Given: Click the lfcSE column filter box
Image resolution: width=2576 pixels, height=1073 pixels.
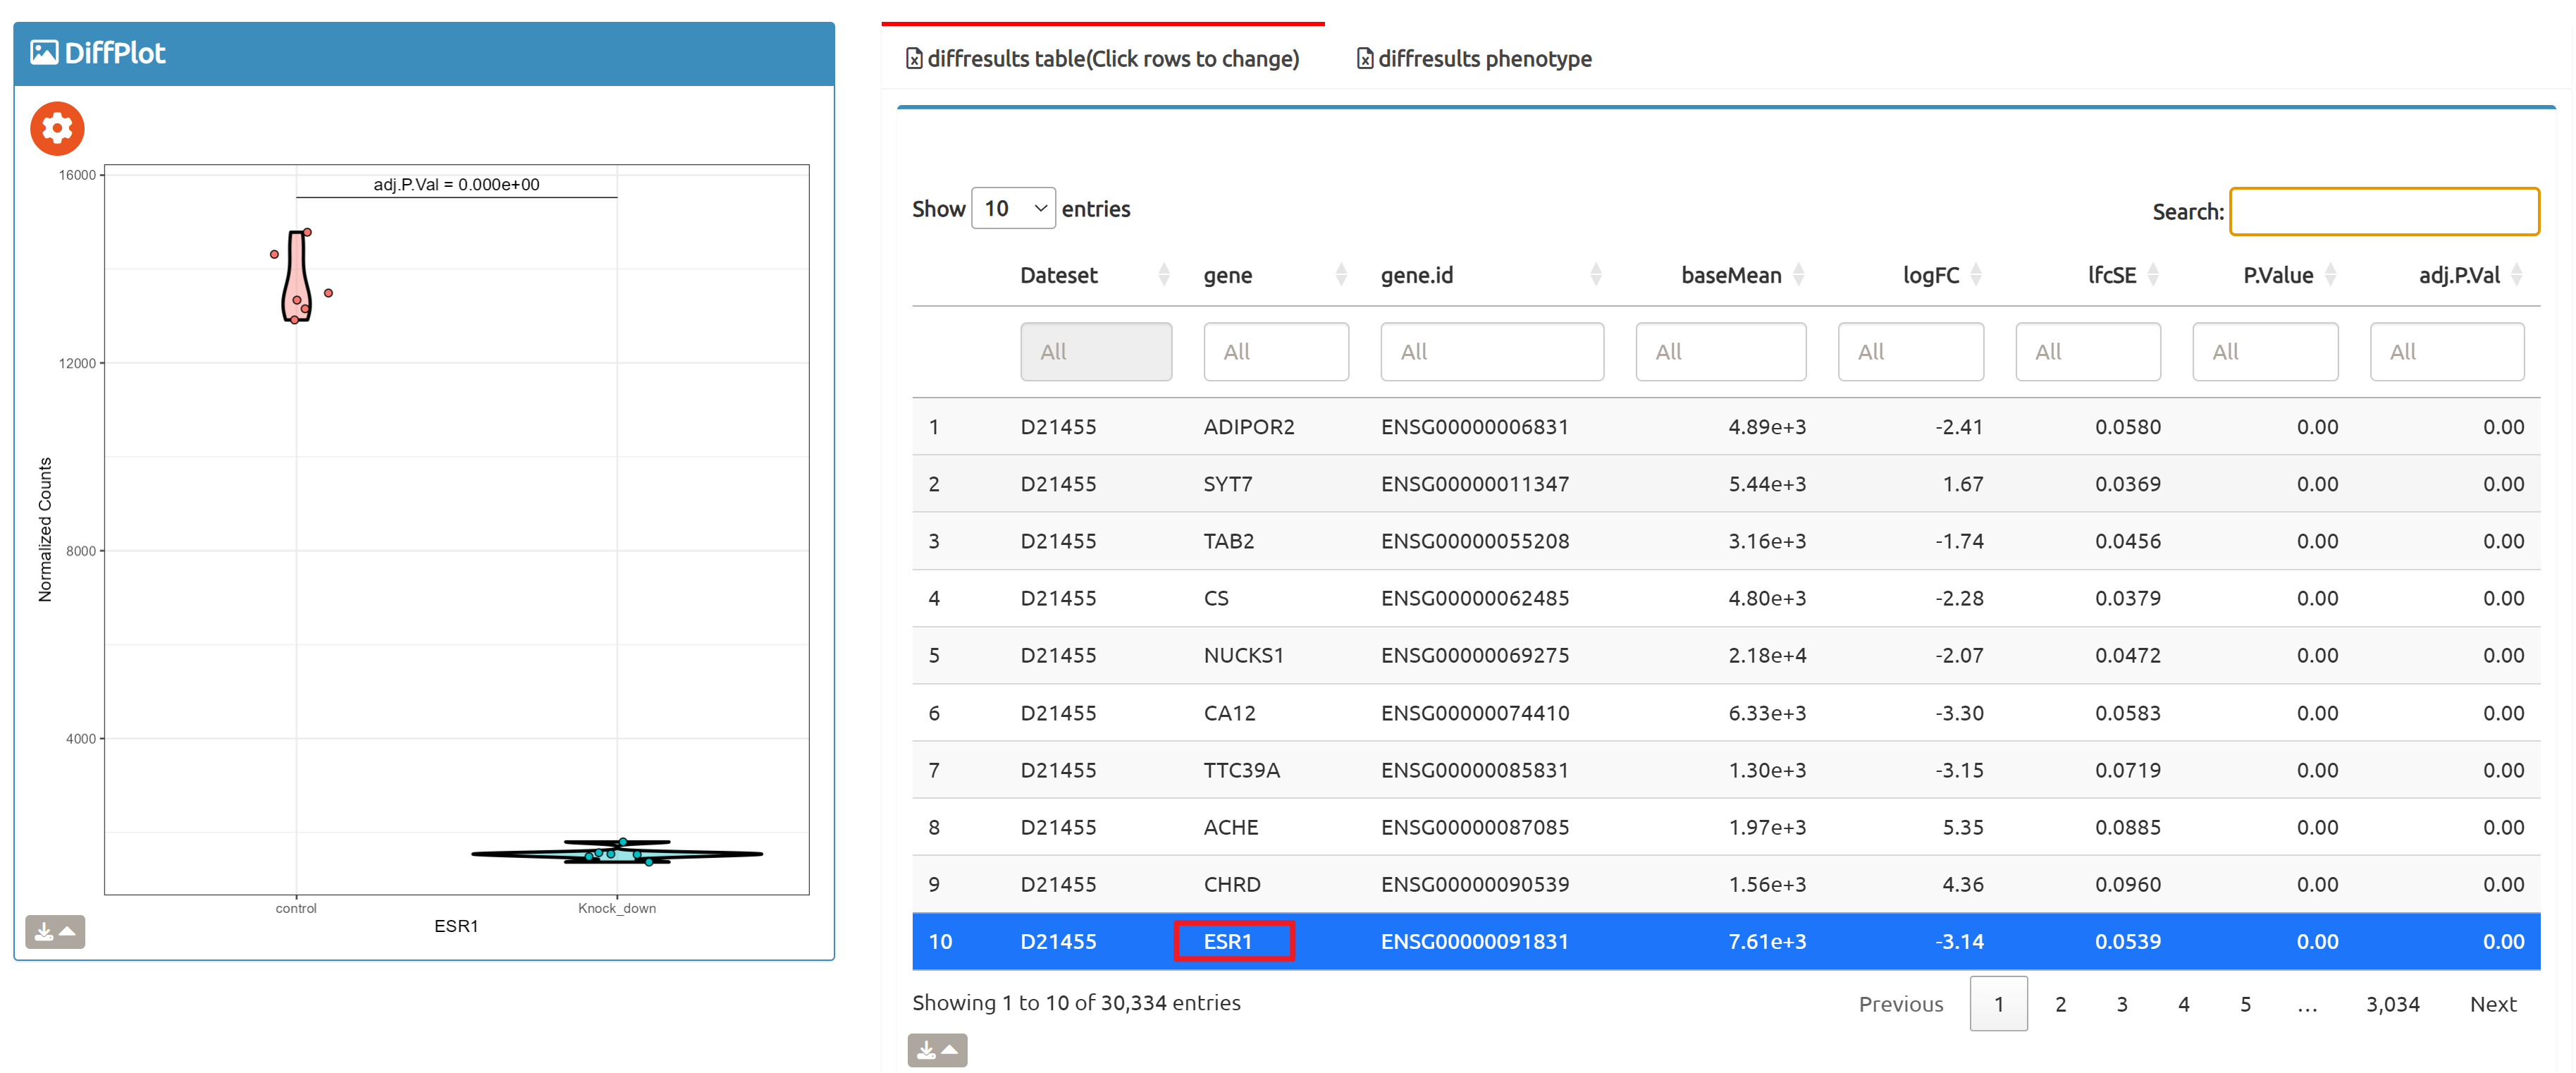Looking at the screenshot, I should [2088, 351].
